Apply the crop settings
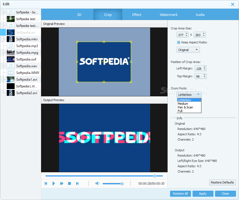 [x=203, y=194]
